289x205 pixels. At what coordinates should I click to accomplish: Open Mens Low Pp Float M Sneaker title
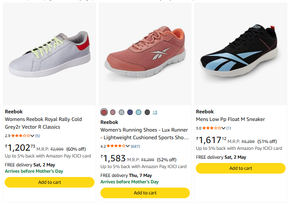(230, 119)
